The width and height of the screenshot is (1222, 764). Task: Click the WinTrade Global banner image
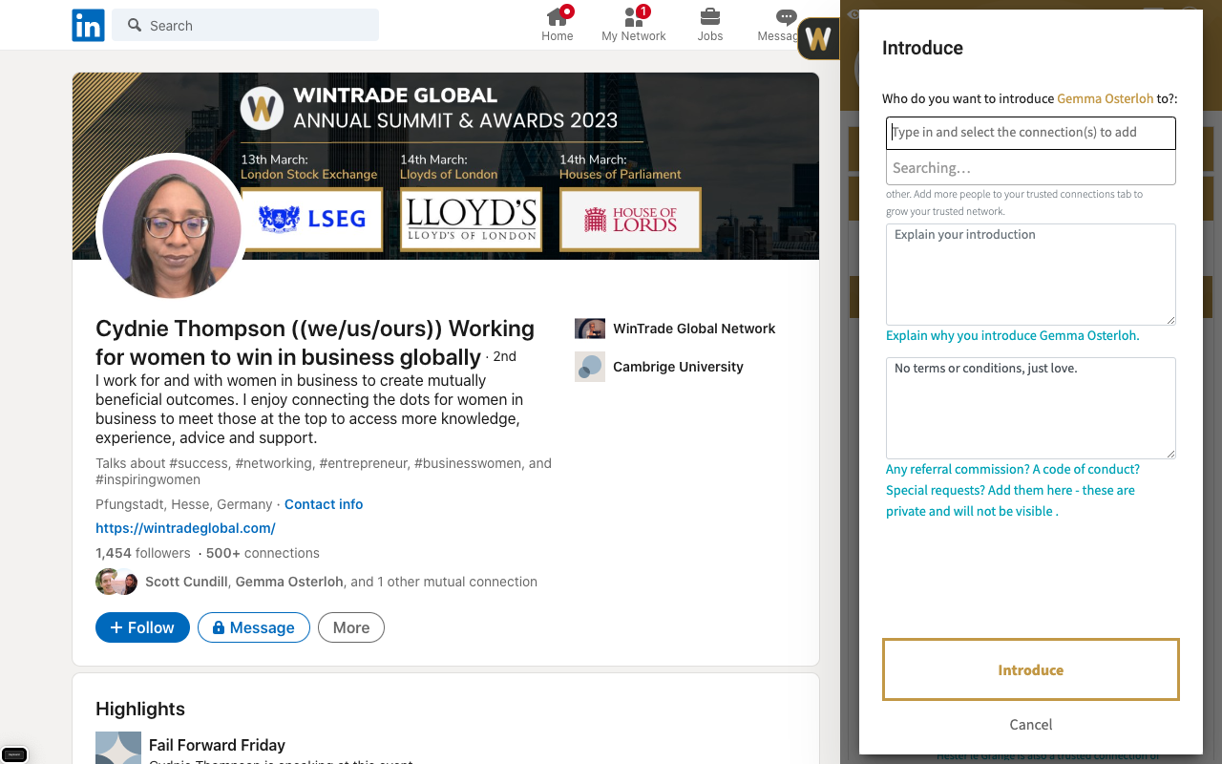tap(446, 165)
